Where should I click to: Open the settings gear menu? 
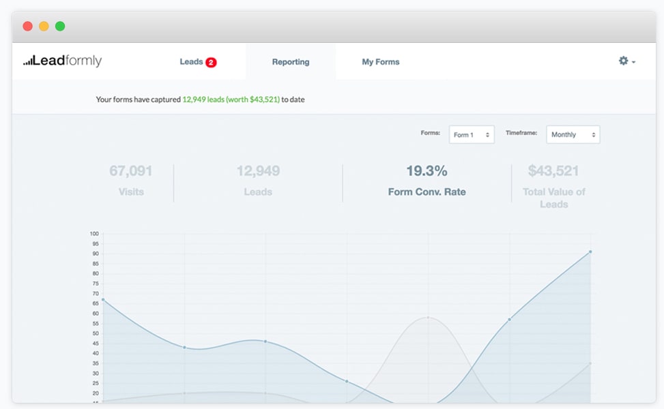[626, 61]
